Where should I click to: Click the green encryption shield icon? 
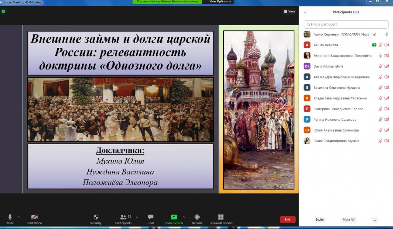[3, 11]
